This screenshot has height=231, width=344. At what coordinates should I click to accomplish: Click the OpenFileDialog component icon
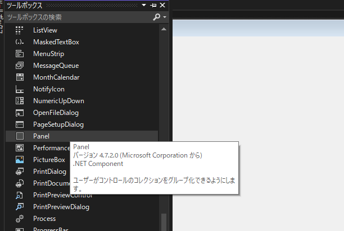coord(20,113)
